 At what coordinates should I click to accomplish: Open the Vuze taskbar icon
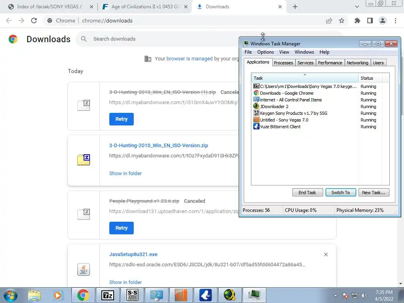(x=205, y=295)
